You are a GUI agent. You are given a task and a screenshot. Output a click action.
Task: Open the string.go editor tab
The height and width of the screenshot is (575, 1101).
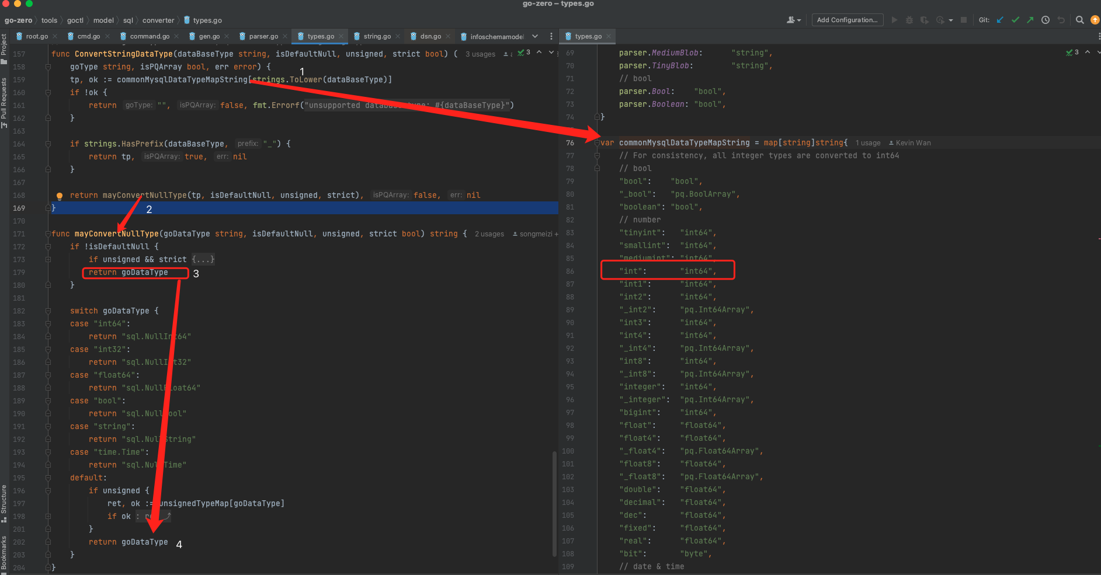pos(377,36)
